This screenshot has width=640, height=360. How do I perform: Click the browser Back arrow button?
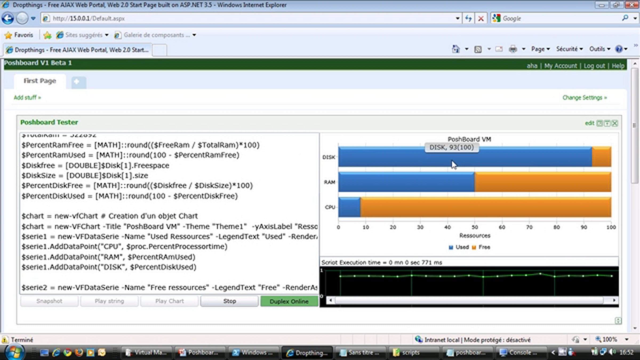coord(8,18)
